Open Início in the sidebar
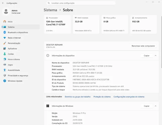 (21, 21)
